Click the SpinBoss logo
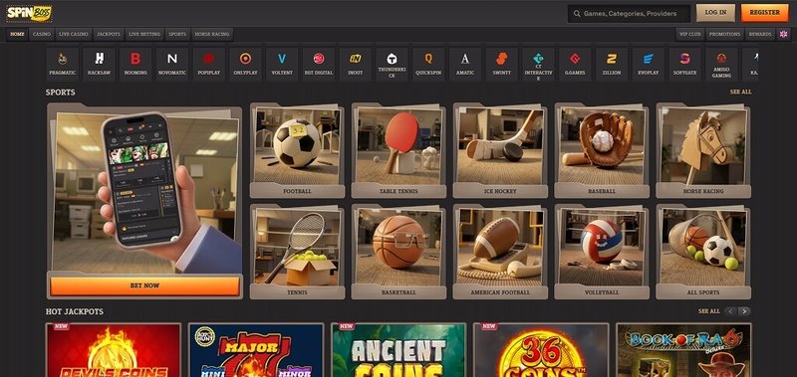Image resolution: width=797 pixels, height=377 pixels. coord(29,13)
